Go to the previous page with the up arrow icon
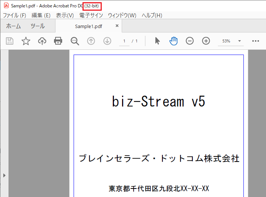This screenshot has width=266, height=197. [x=91, y=41]
